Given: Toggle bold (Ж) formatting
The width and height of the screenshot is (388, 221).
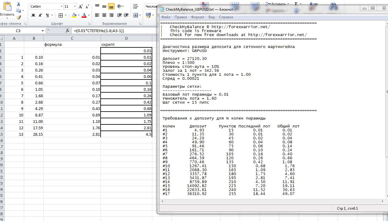Looking at the screenshot, I should pyautogui.click(x=33, y=15).
